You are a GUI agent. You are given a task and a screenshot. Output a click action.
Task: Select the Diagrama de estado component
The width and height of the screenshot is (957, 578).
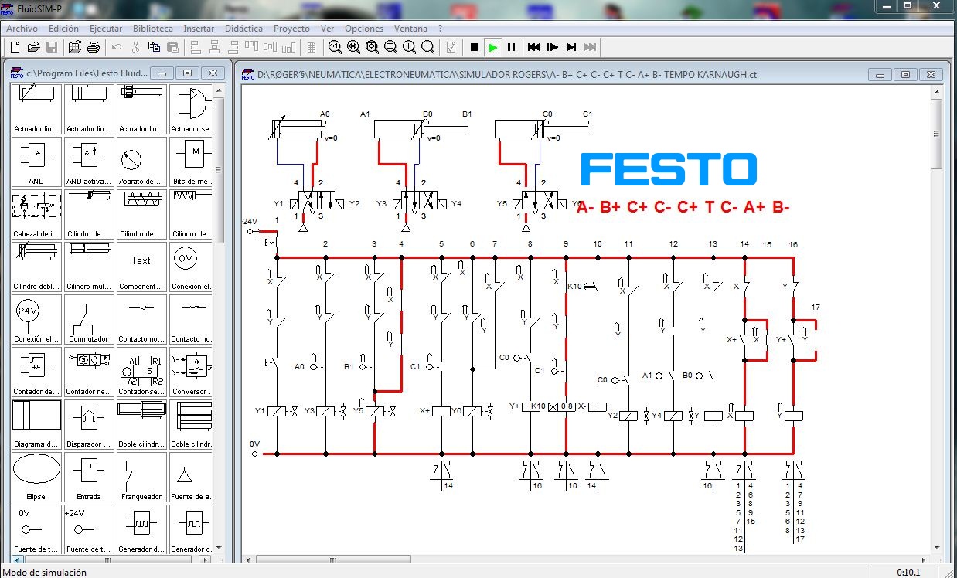point(36,424)
